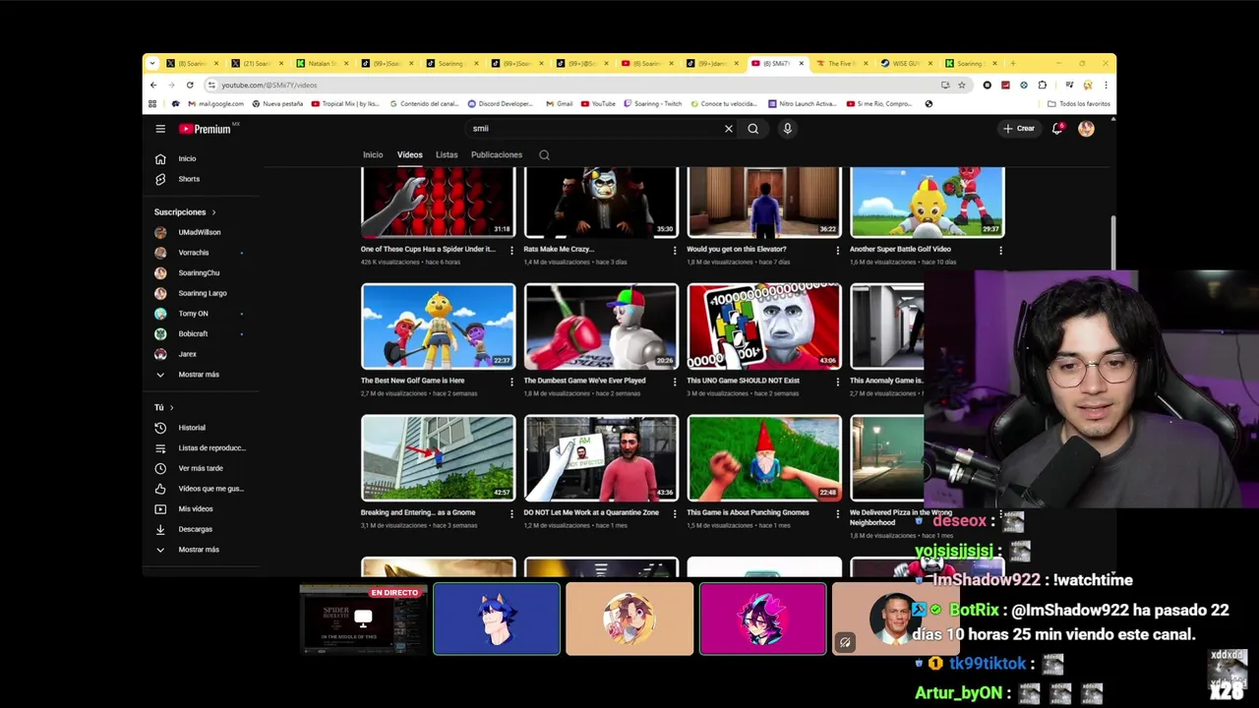The width and height of the screenshot is (1259, 708).
Task: Open options for 'The Best New Golf Game' video
Action: [x=511, y=382]
